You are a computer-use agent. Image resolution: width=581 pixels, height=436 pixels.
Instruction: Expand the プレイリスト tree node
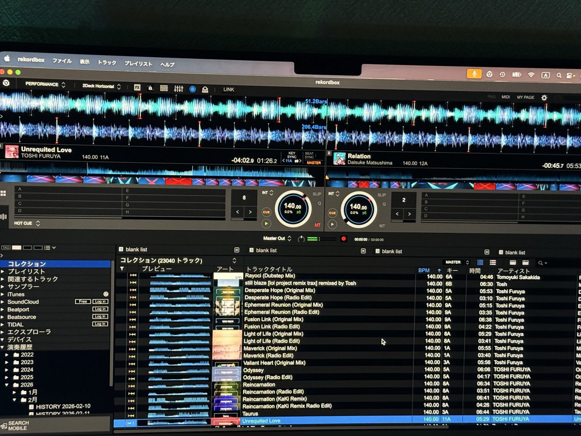coord(2,272)
